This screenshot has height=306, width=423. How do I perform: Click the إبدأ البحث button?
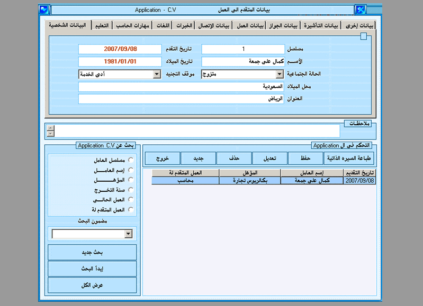92,269
